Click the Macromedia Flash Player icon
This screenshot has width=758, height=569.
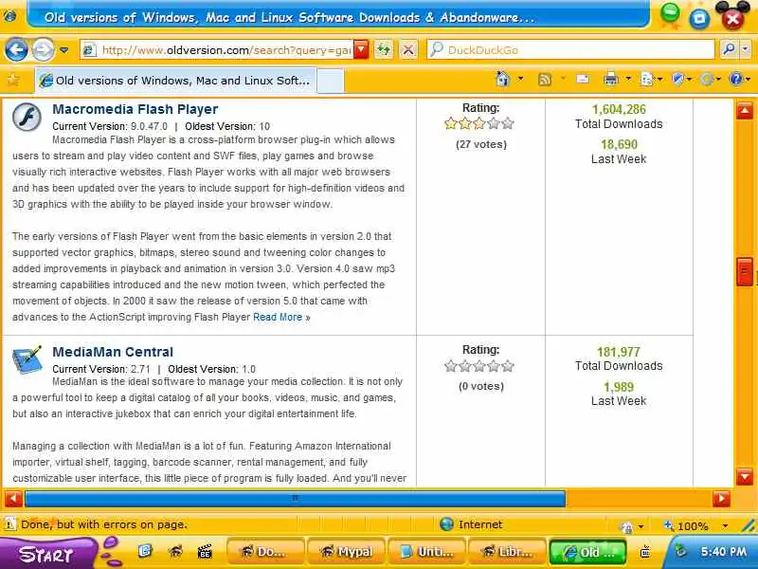[27, 117]
